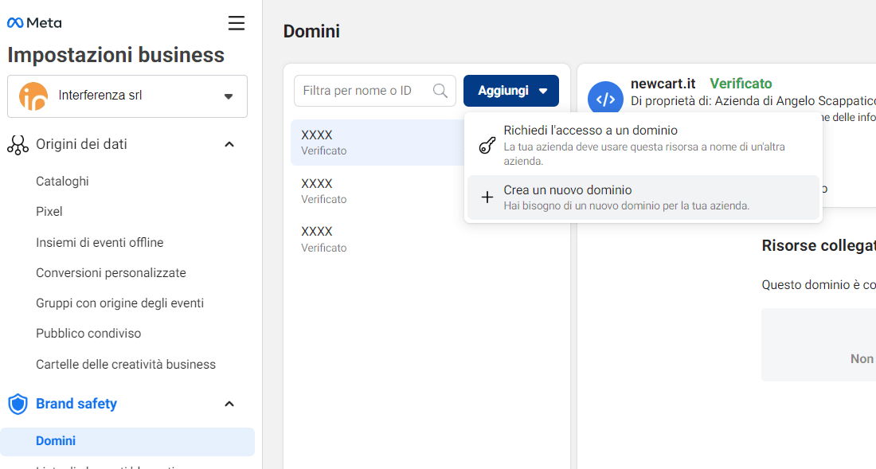The width and height of the screenshot is (876, 469).
Task: Click the Brand safety heading label
Action: pyautogui.click(x=76, y=404)
